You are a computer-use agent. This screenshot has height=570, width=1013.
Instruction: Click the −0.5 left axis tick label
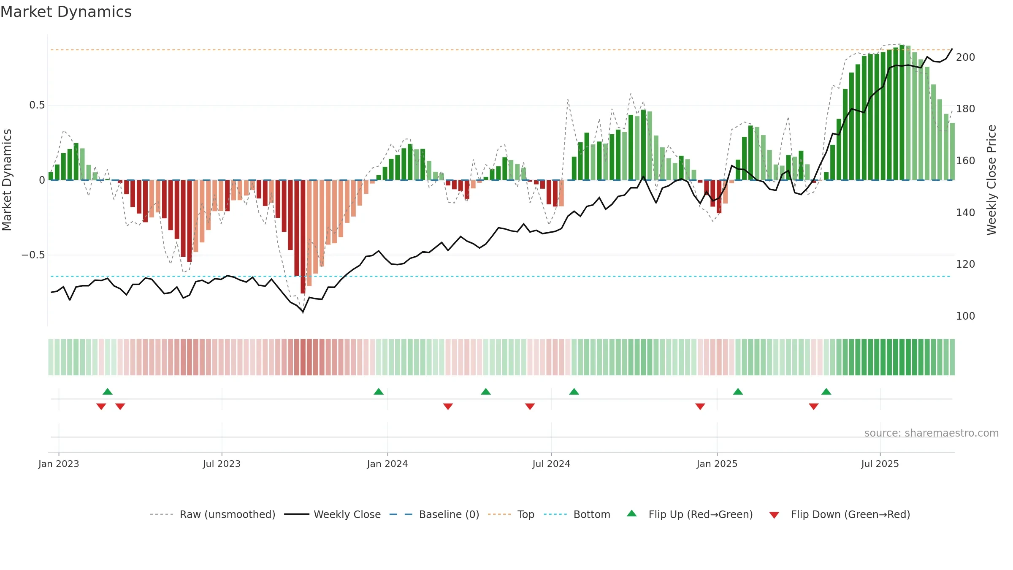click(x=33, y=255)
